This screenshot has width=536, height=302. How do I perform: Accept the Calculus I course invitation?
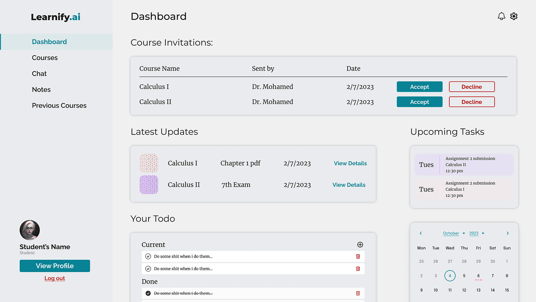419,87
